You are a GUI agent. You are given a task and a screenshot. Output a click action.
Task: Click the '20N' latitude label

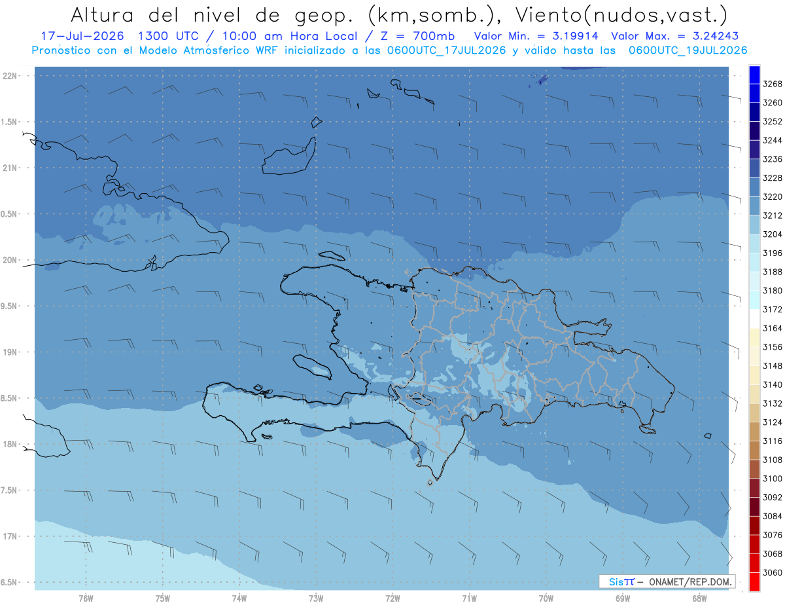10,260
